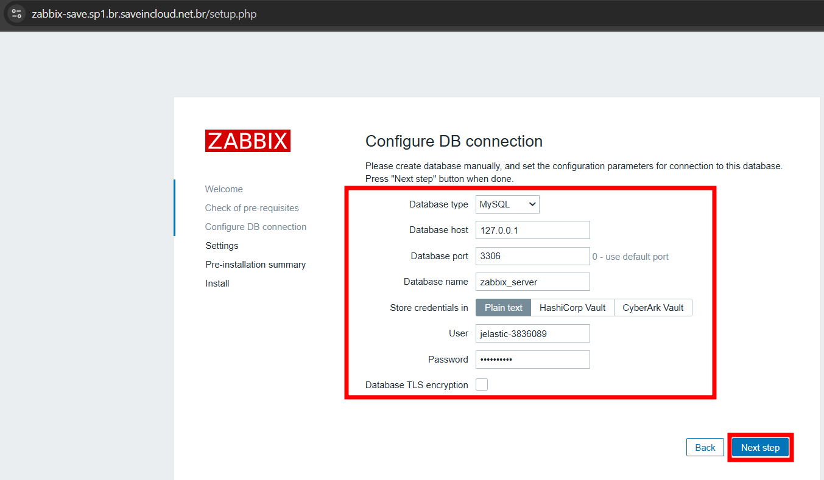
Task: Click the Next step button
Action: 760,447
